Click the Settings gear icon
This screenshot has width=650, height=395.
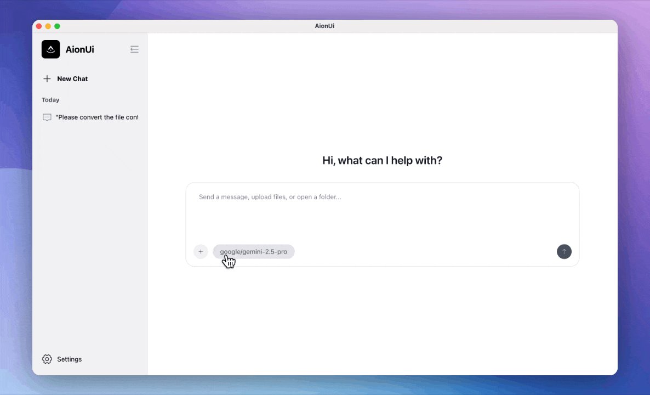click(x=47, y=359)
